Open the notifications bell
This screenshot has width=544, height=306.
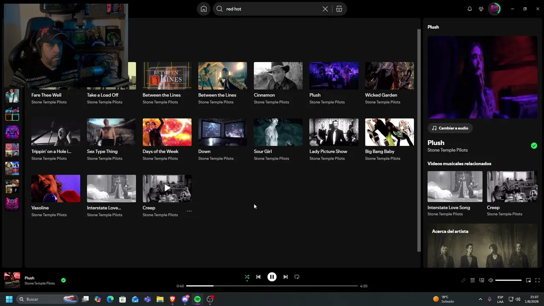(x=470, y=9)
